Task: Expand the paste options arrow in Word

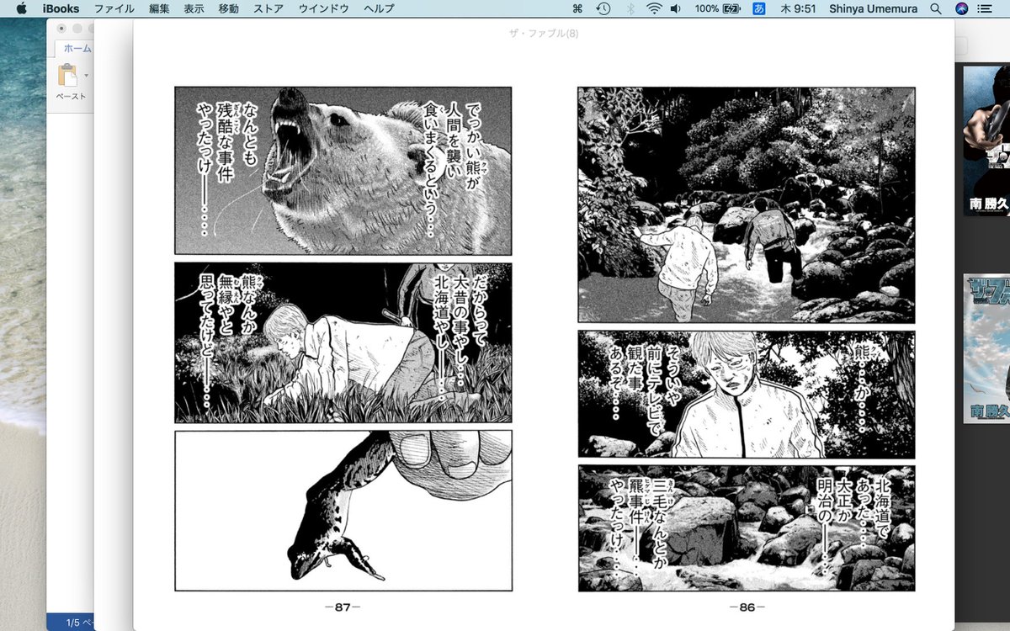Action: click(x=87, y=76)
